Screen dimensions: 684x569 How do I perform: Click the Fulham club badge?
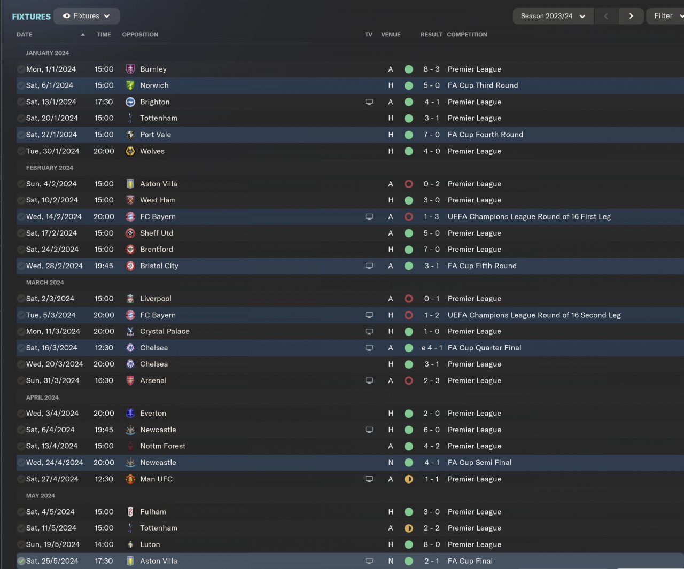coord(130,512)
